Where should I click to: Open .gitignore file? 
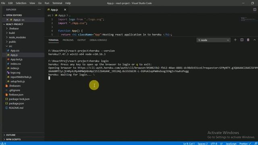click(x=15, y=90)
